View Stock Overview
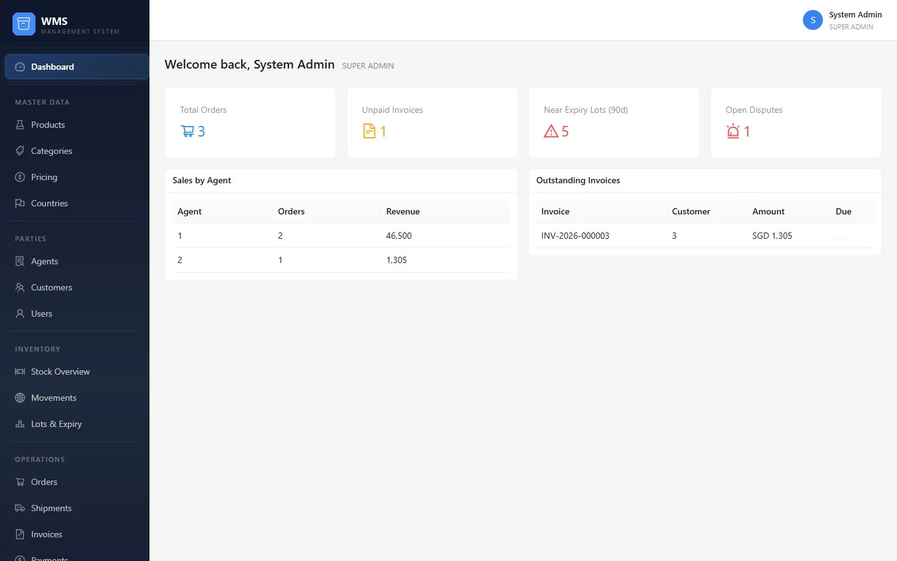Image resolution: width=897 pixels, height=561 pixels. point(77,372)
